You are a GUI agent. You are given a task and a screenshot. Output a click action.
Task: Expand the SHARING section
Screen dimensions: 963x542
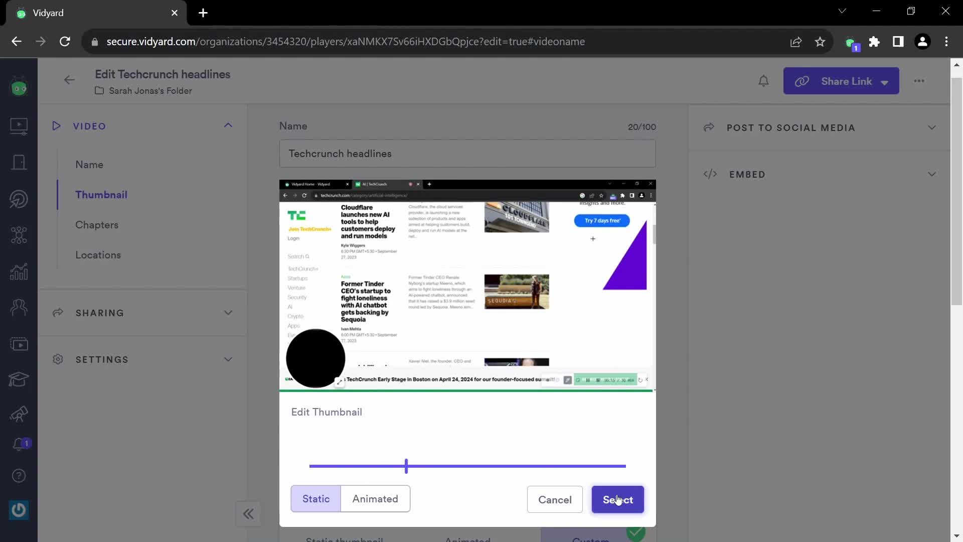(228, 313)
